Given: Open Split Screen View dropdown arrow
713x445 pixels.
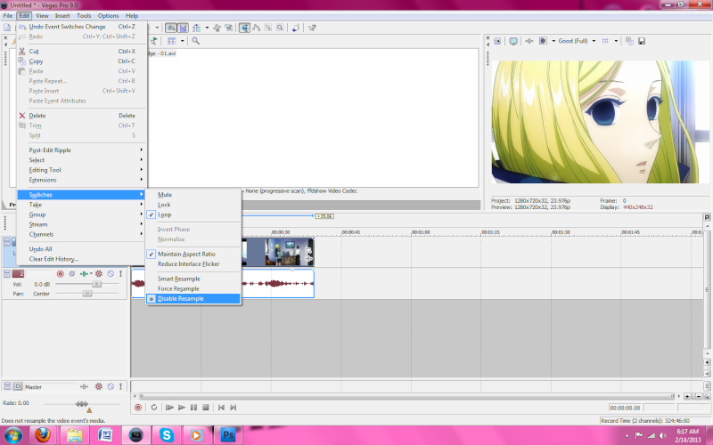Looking at the screenshot, I should click(x=553, y=41).
